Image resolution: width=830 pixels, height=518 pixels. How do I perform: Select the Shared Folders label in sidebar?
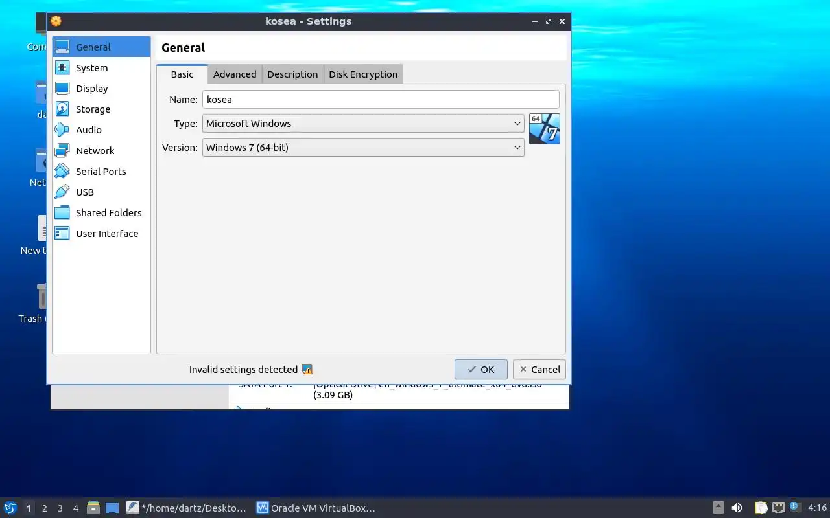click(x=108, y=213)
